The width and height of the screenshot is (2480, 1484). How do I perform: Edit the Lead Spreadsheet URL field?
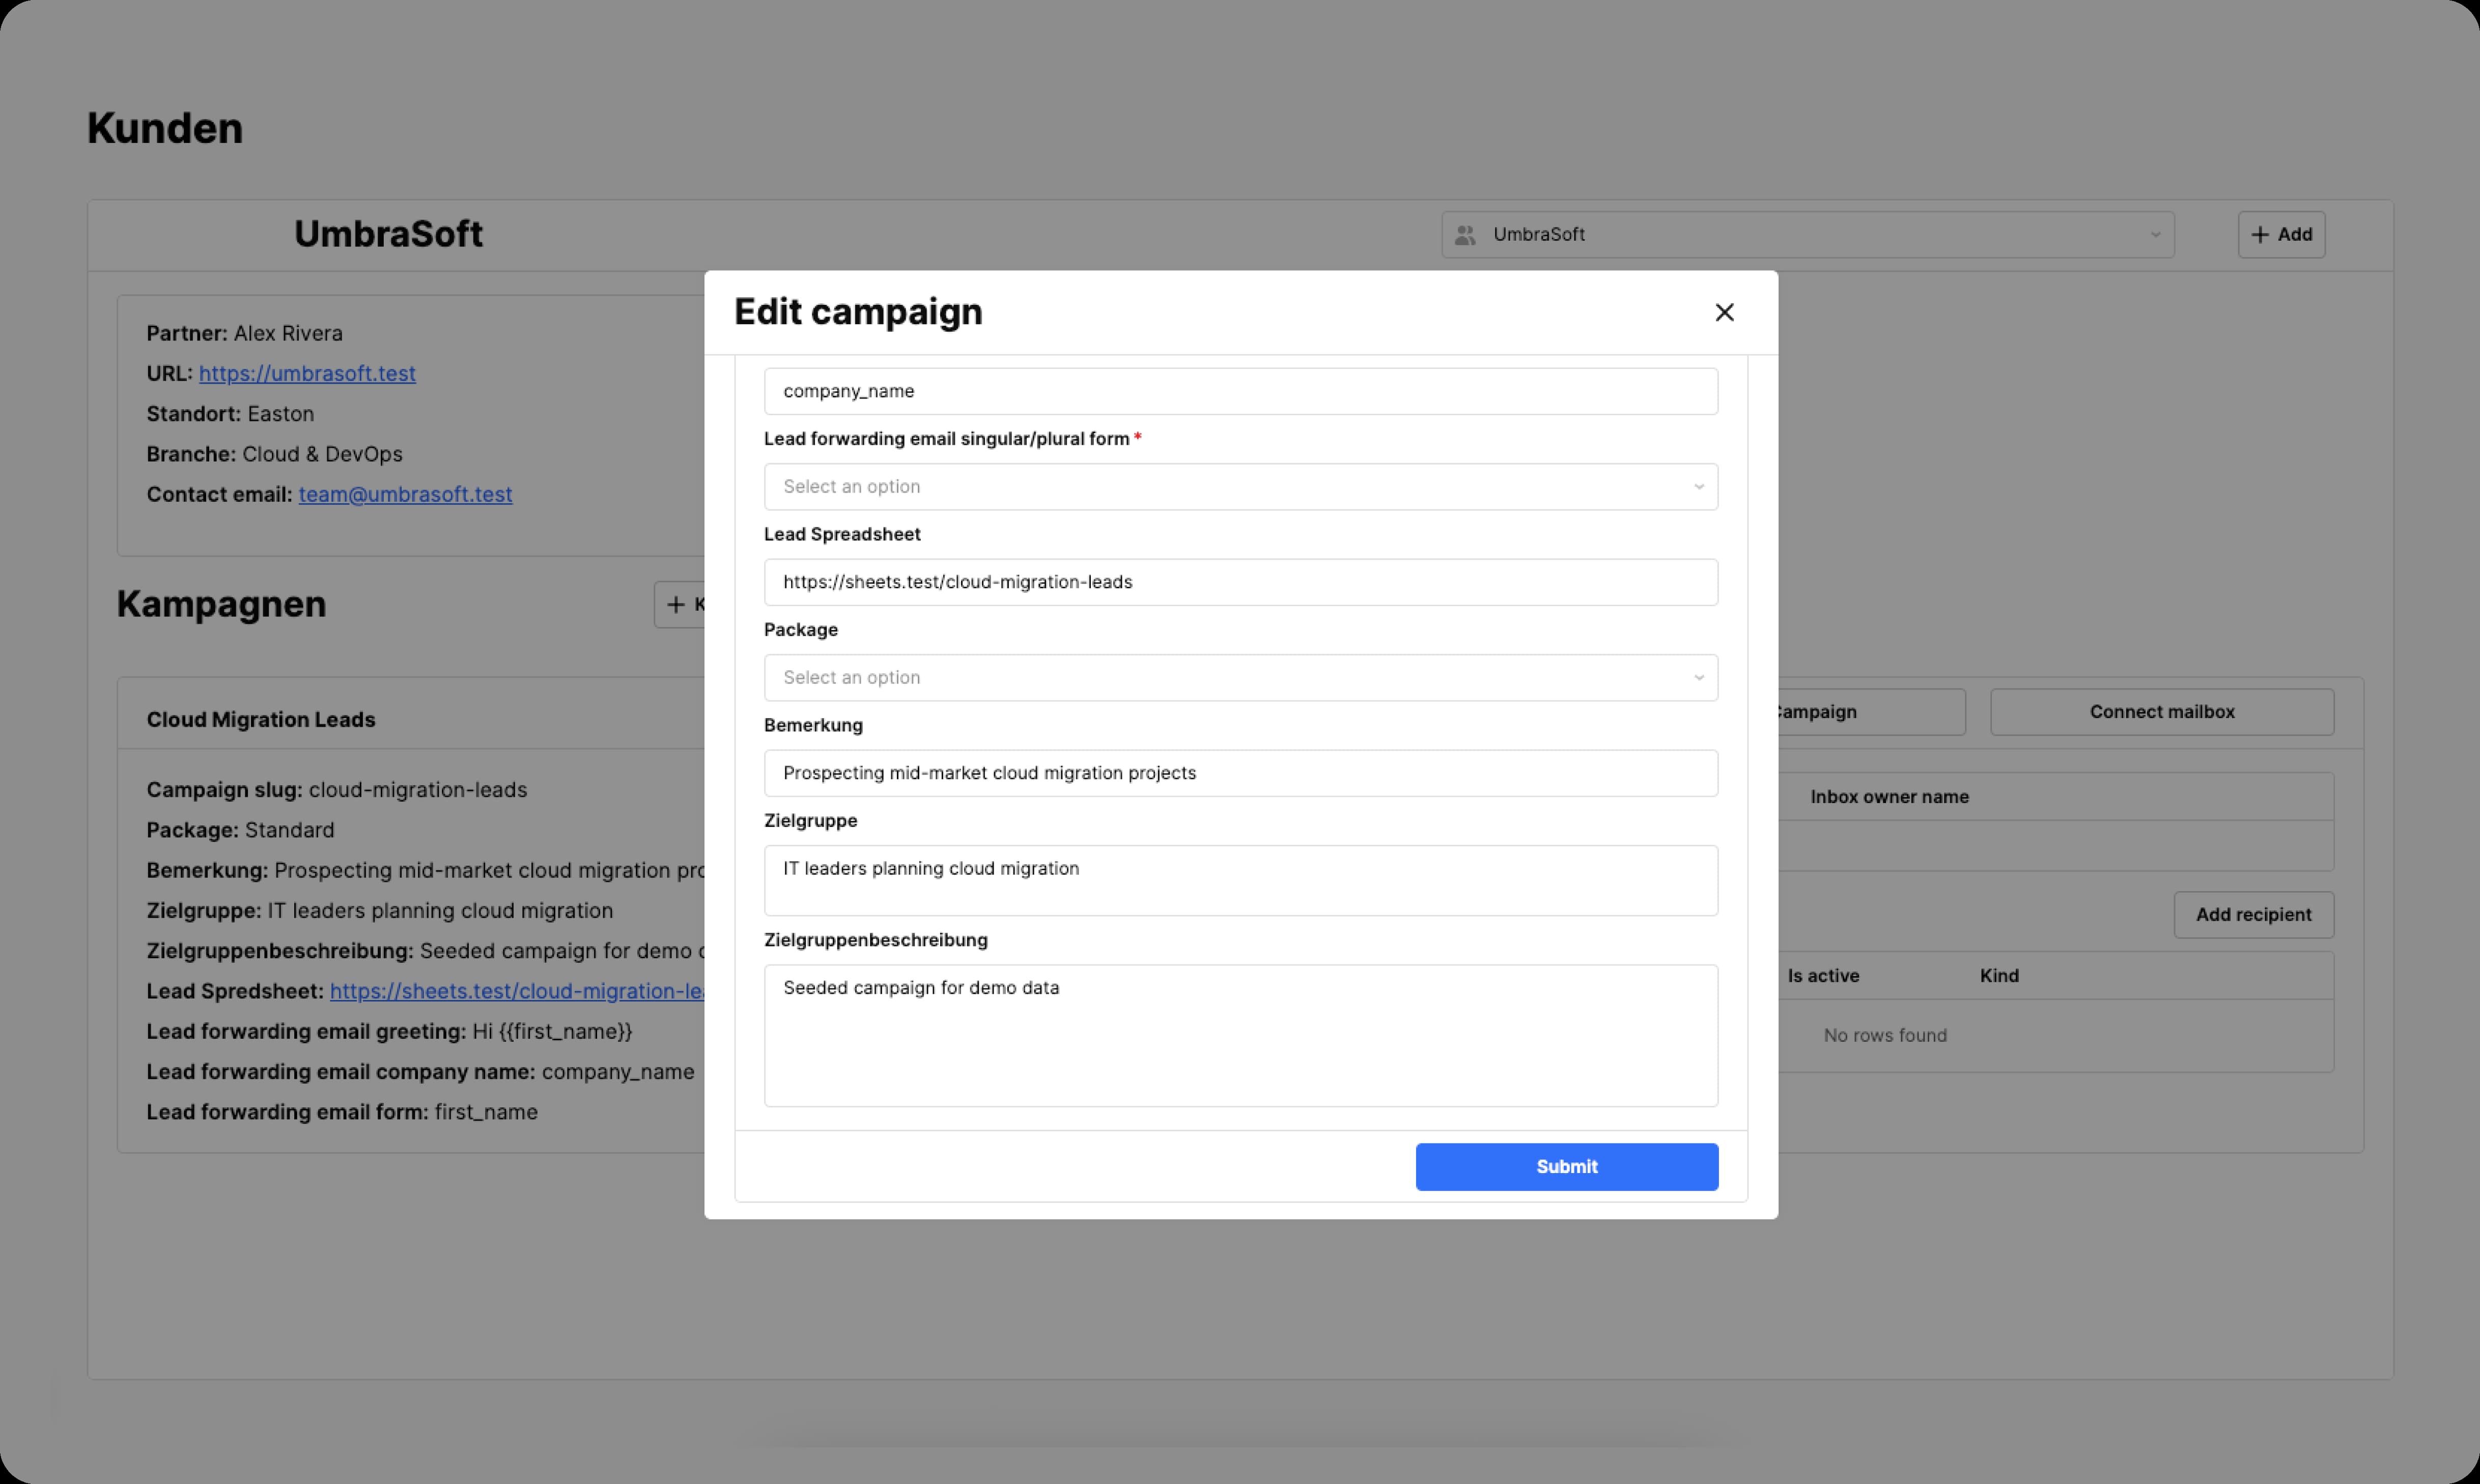pyautogui.click(x=1240, y=582)
